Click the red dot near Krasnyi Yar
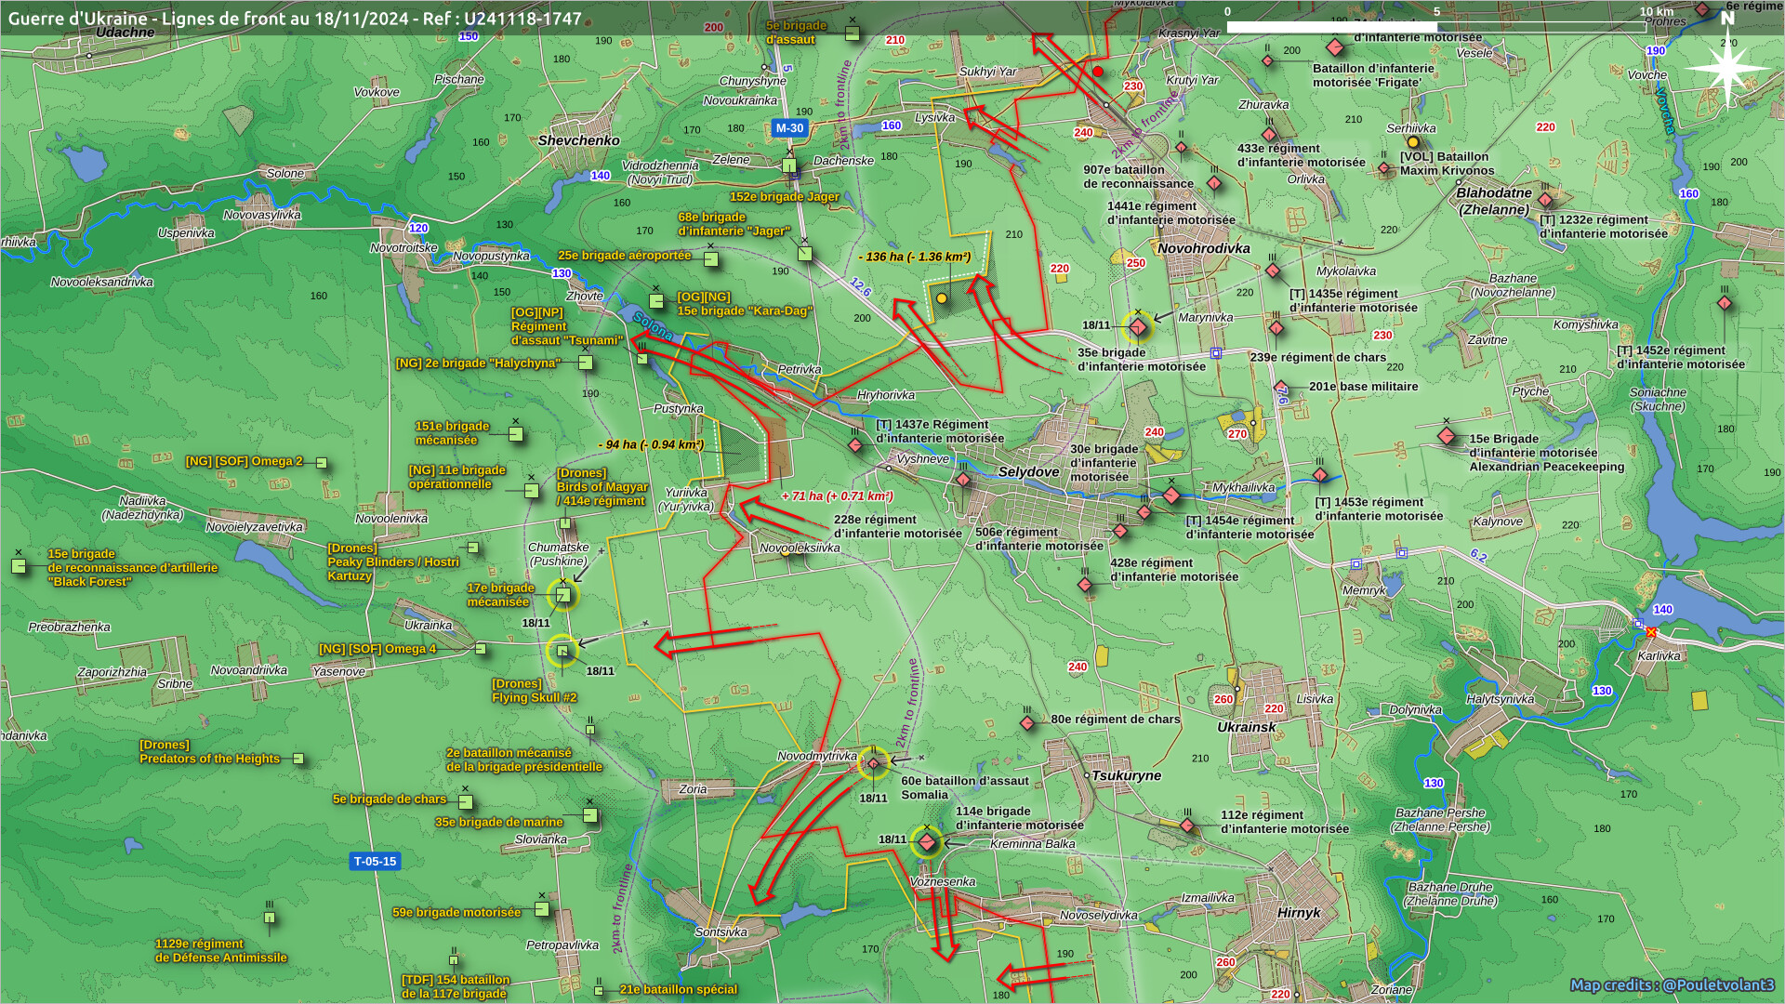The image size is (1785, 1004). [1098, 72]
